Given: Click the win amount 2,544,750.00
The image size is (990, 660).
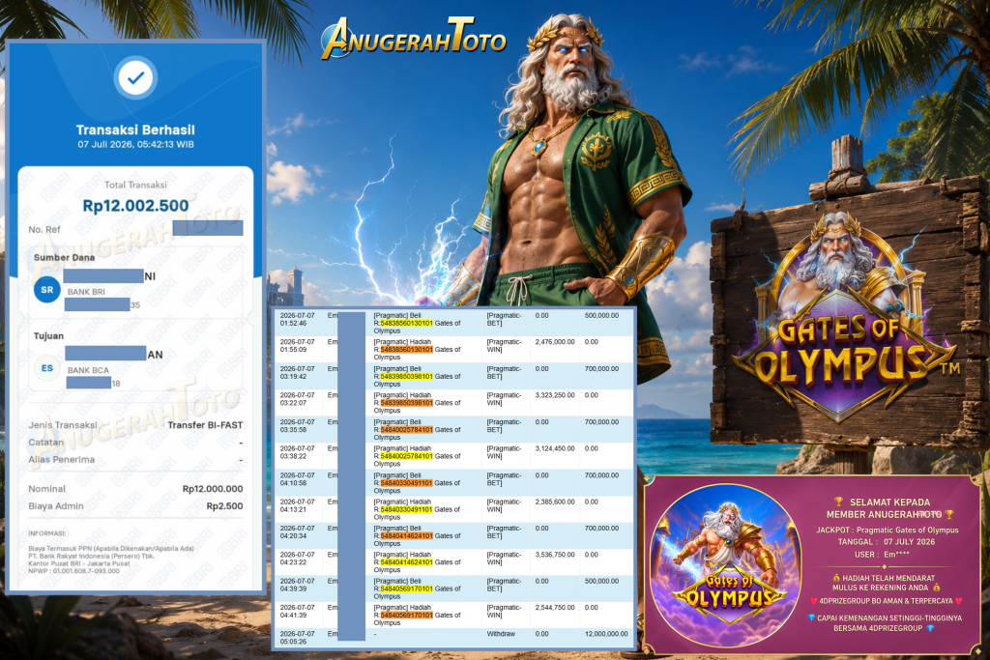Looking at the screenshot, I should 555,608.
